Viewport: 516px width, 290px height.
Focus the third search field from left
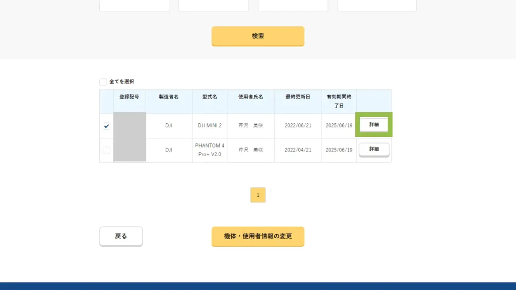293,6
